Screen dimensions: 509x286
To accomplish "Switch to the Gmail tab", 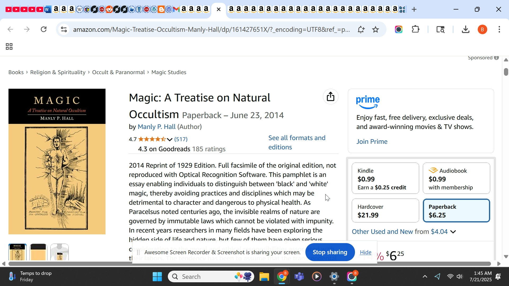I will (x=176, y=10).
